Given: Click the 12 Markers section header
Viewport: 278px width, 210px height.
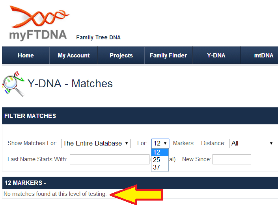Looking at the screenshot, I should pyautogui.click(x=140, y=183).
